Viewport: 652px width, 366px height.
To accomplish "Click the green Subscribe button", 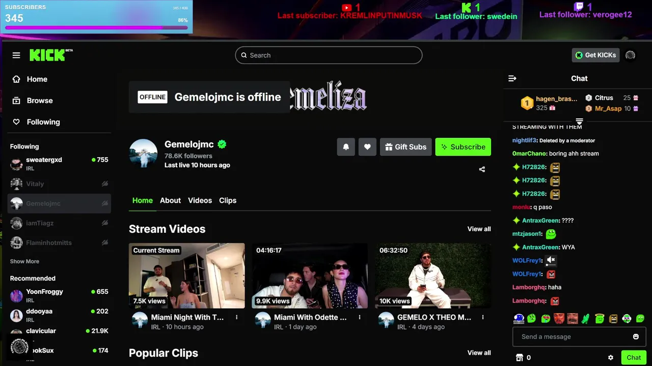I will point(463,147).
